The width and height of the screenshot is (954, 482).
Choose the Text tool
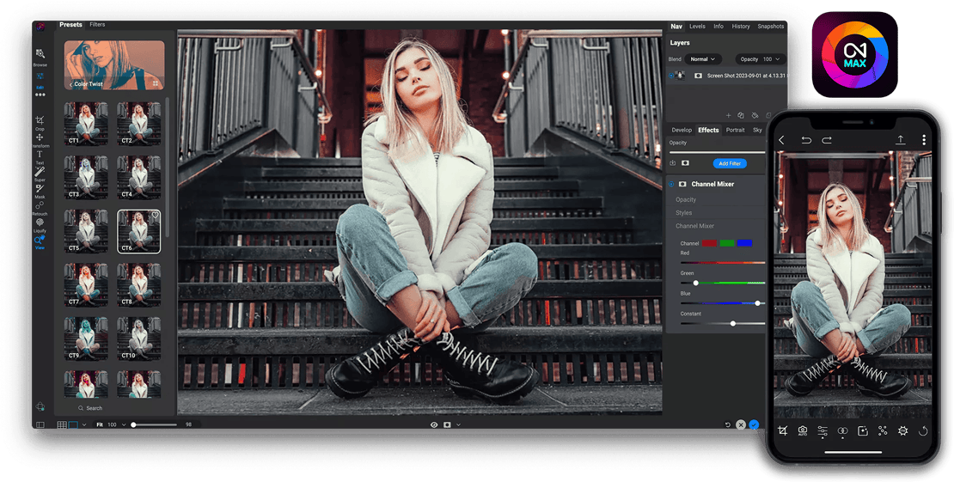pos(40,155)
